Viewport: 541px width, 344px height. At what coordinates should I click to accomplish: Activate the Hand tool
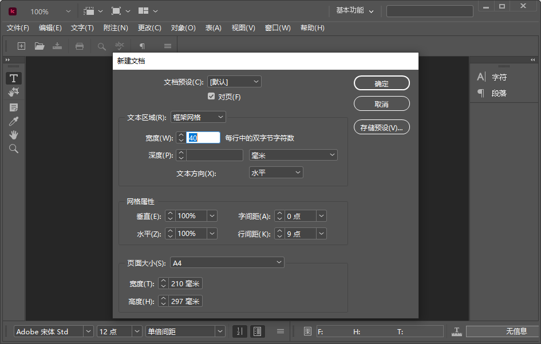[x=13, y=135]
